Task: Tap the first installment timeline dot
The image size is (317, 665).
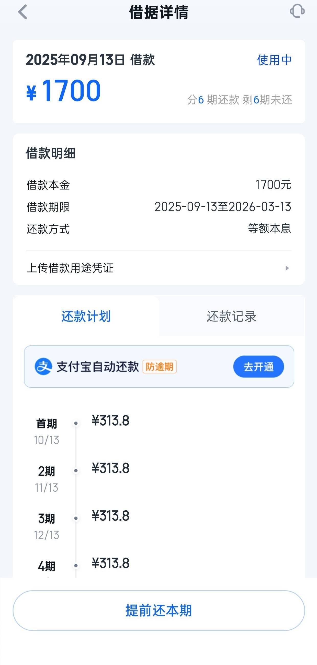Action: pos(76,423)
